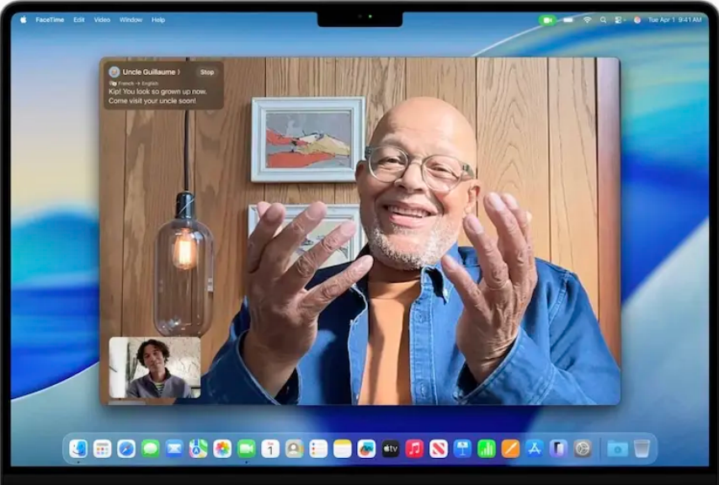The image size is (719, 485).
Task: Launch Maps from the Dock
Action: [198, 448]
